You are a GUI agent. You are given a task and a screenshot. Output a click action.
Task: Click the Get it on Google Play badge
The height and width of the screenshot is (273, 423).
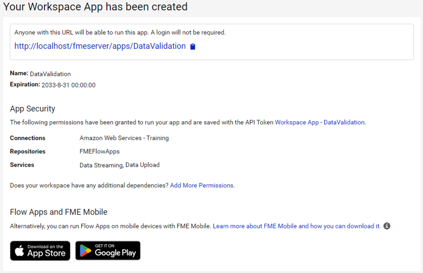108,251
